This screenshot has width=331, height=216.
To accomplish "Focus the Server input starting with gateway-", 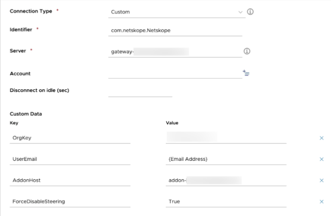I will [x=175, y=52].
